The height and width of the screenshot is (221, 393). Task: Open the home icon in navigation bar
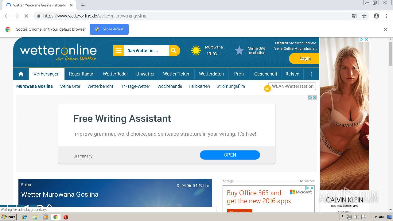(x=21, y=74)
